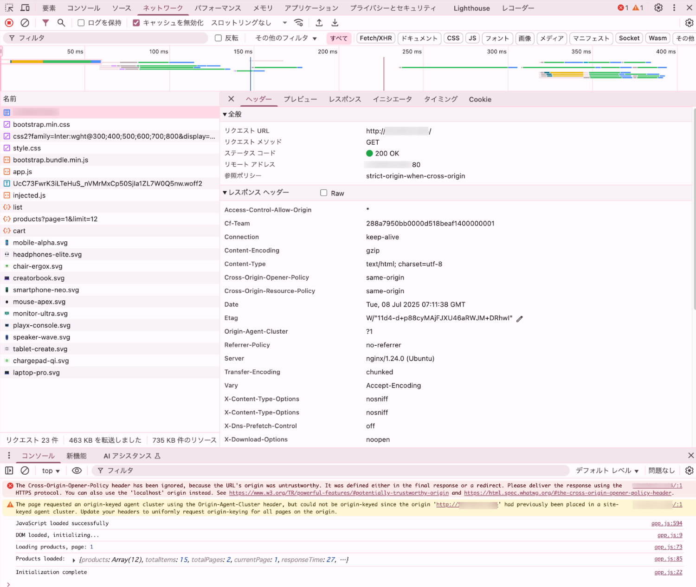Open the other filters dropdown

click(286, 38)
